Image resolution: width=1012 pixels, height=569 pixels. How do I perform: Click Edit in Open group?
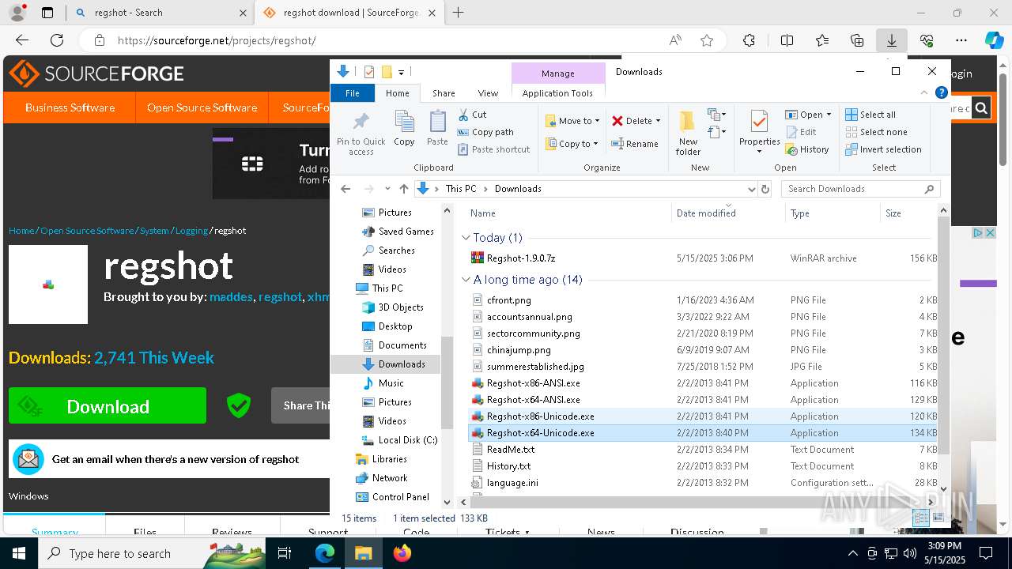point(801,132)
